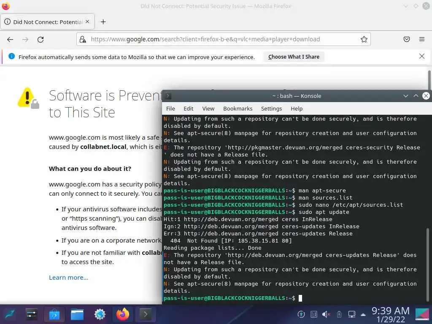Viewport: 432px width, 324px height.
Task: Click the muted volume tray icon
Action: pyautogui.click(x=326, y=314)
